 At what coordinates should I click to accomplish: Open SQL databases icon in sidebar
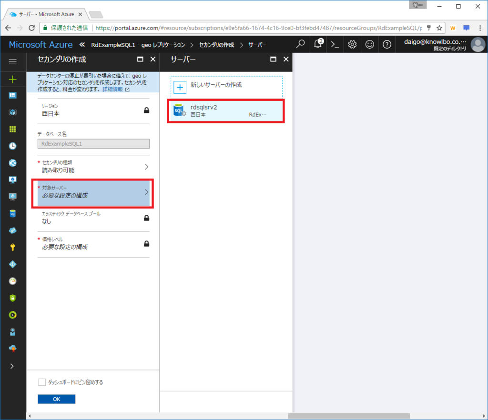click(13, 214)
